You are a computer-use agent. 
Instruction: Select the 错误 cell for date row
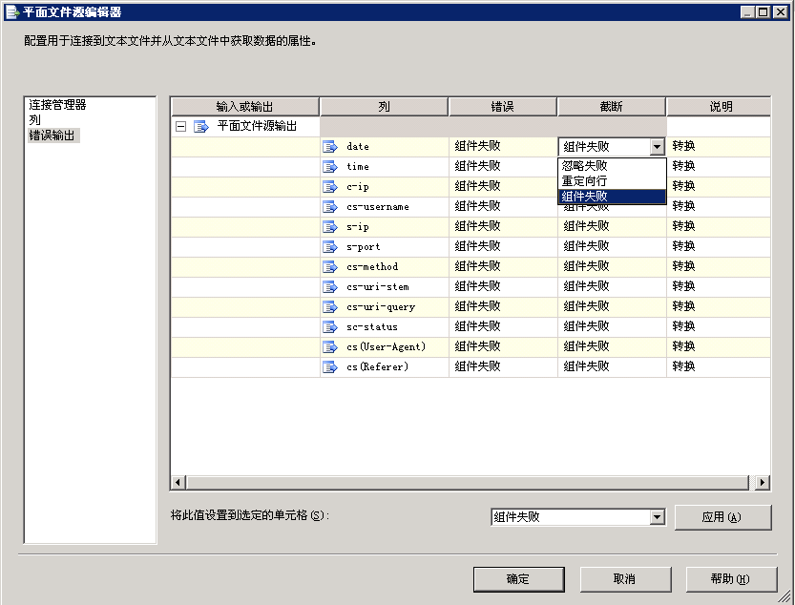(x=503, y=147)
